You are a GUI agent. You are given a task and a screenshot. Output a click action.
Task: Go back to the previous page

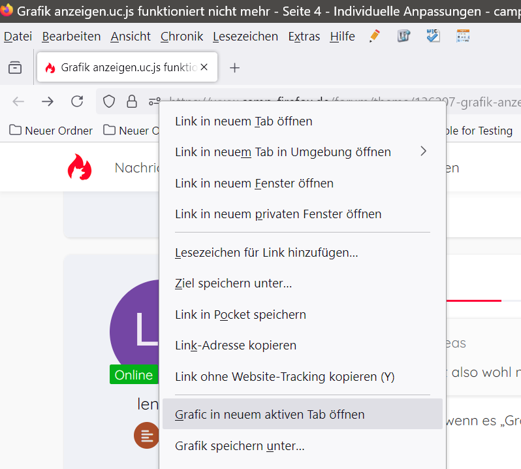coord(18,101)
